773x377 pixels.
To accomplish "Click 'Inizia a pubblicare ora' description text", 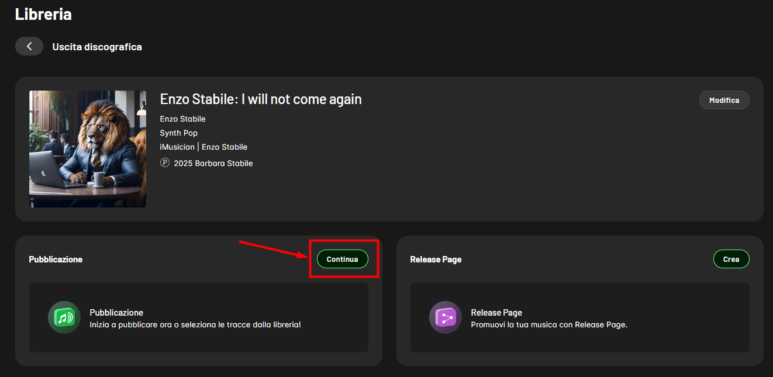I will click(195, 324).
